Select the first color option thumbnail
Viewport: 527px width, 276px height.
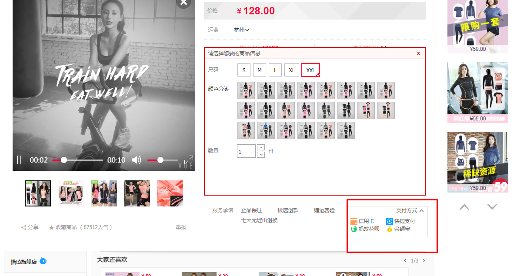coord(246,90)
